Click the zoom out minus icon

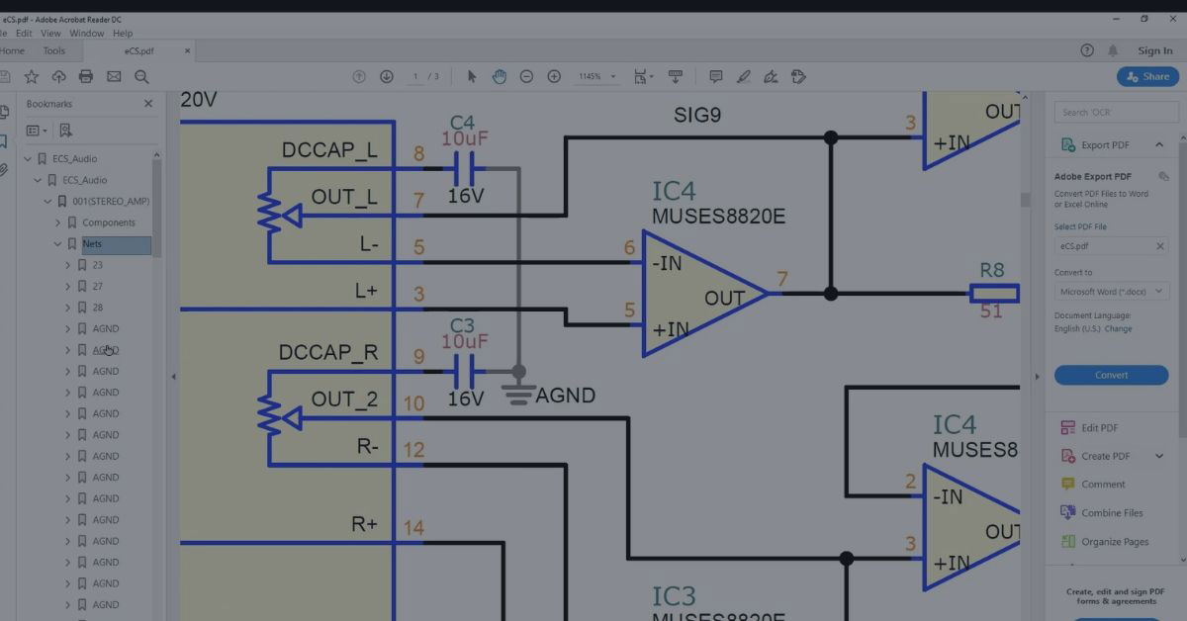[526, 77]
